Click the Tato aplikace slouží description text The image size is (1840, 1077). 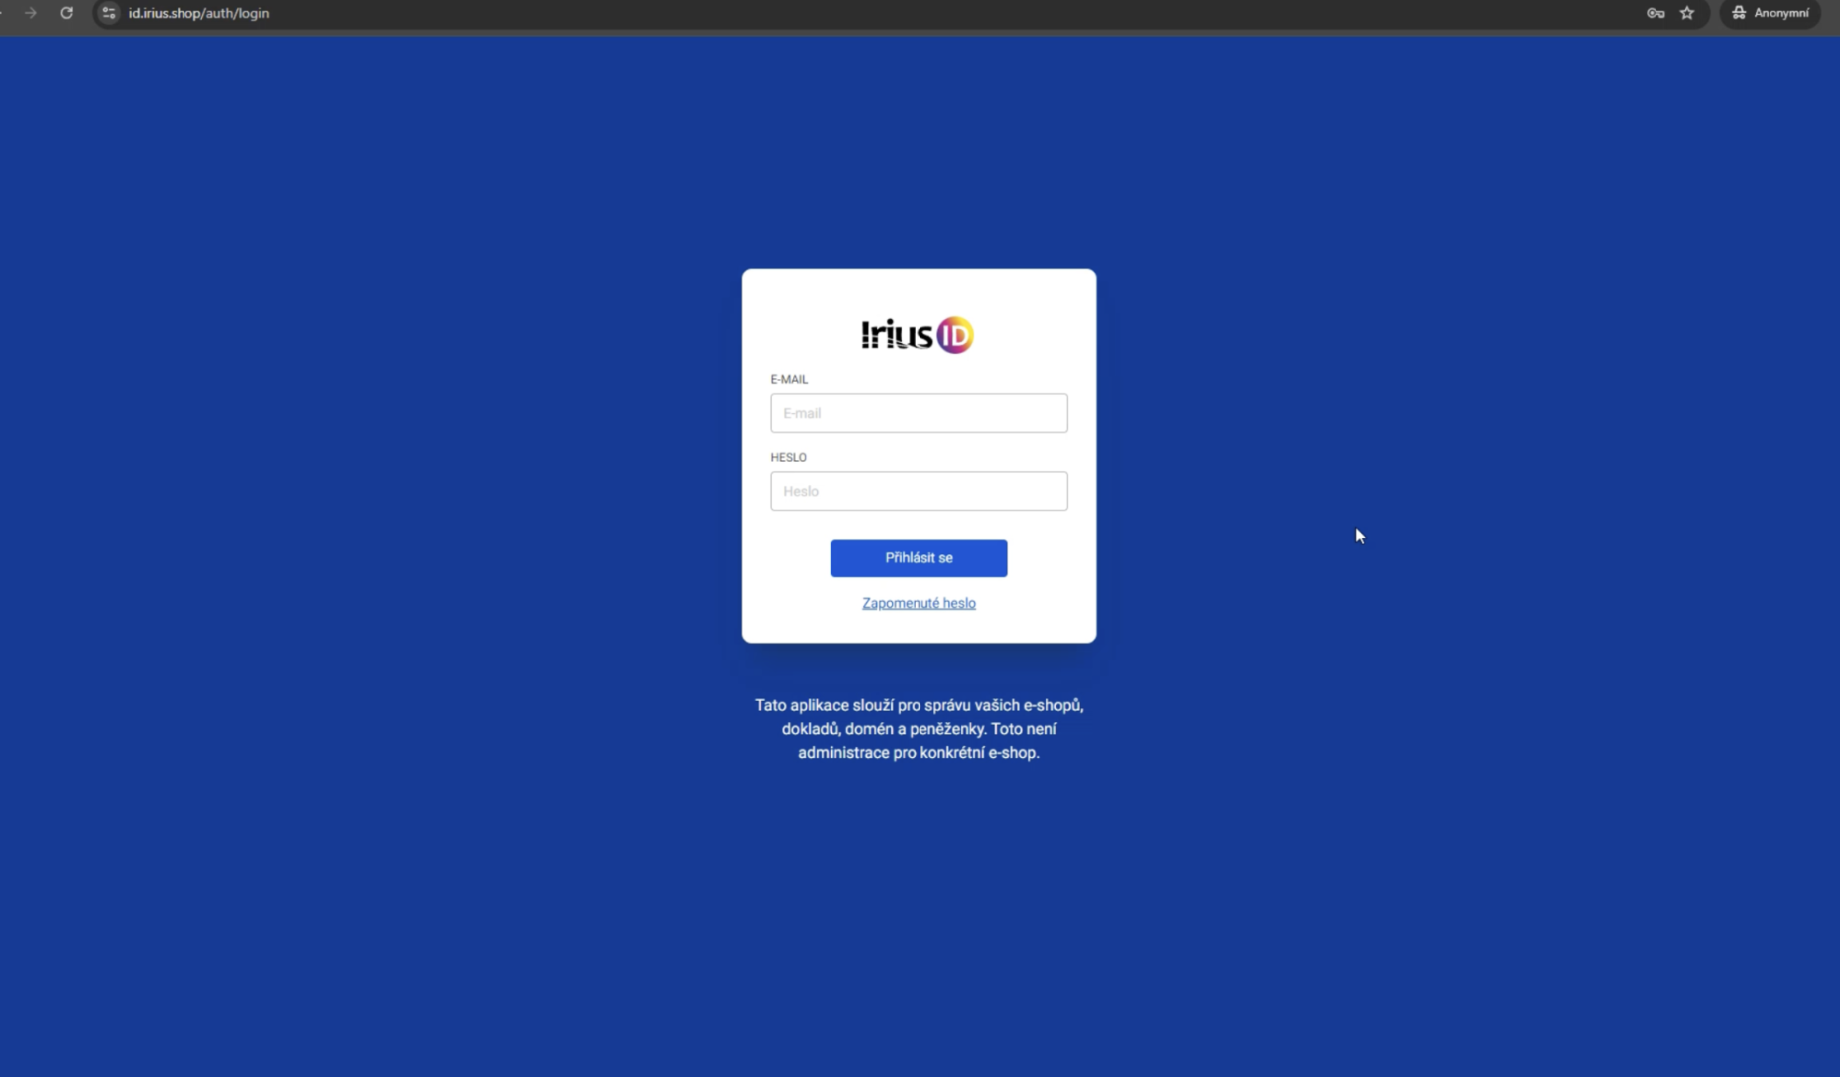(x=919, y=729)
